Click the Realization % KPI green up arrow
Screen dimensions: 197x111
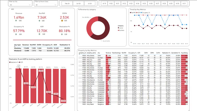click(x=62, y=34)
